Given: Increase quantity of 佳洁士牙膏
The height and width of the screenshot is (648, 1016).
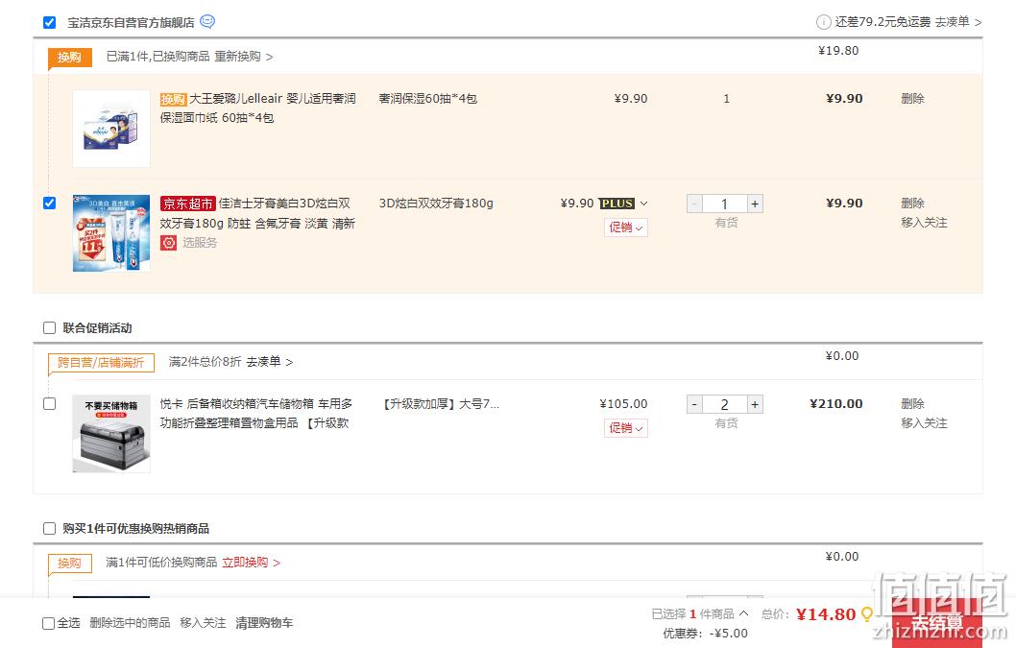Looking at the screenshot, I should 755,204.
